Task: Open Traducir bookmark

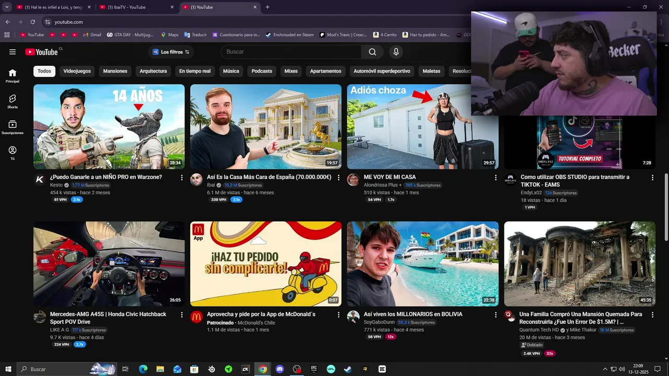Action: point(195,35)
